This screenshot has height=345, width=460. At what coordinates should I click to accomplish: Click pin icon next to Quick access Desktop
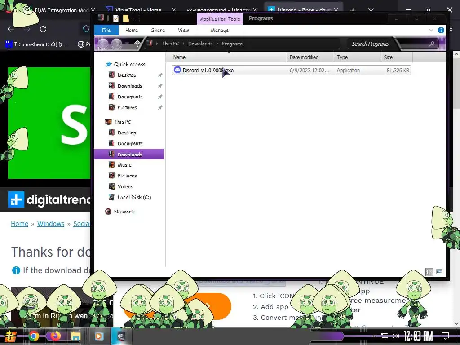point(160,75)
